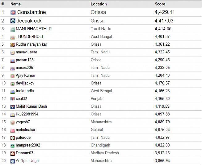The image size is (202, 165).
Task: Click cpal32's avatar icon
Action: [x=13, y=99]
